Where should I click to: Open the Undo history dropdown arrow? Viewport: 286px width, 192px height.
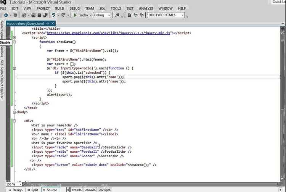pyautogui.click(x=58, y=16)
